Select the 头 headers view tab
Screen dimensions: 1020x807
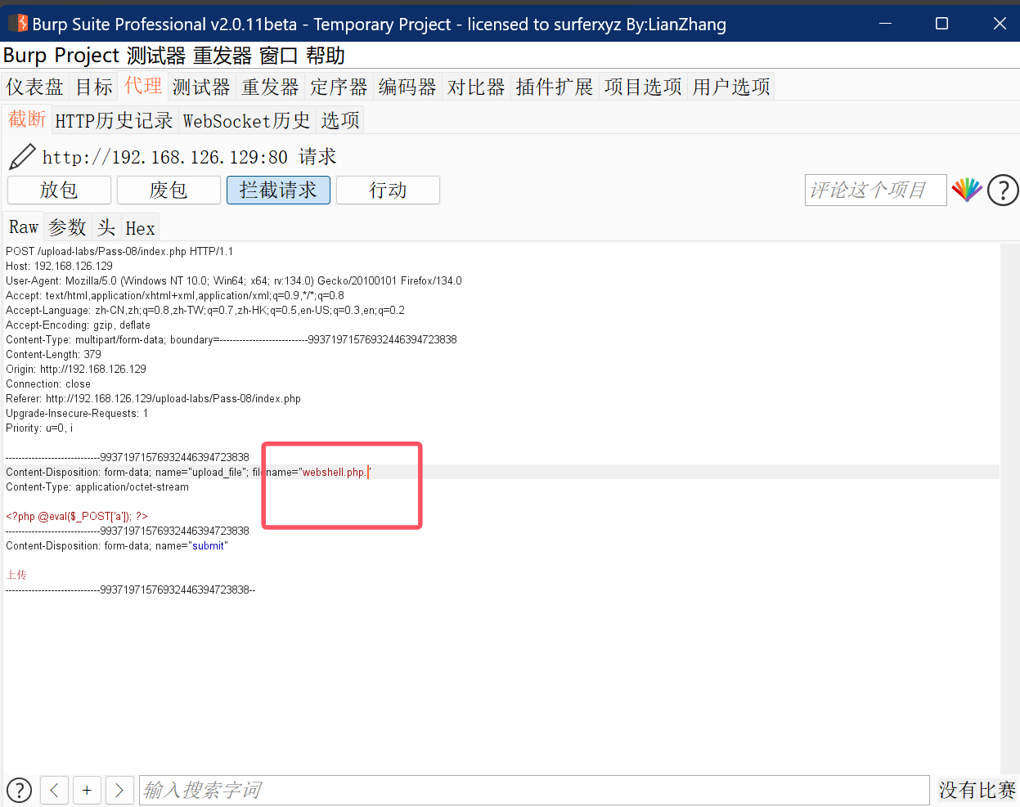click(x=106, y=227)
